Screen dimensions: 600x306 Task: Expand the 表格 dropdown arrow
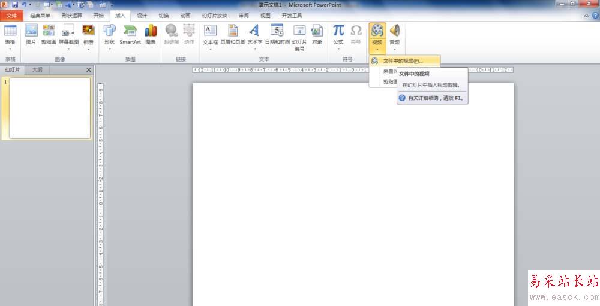(10, 49)
